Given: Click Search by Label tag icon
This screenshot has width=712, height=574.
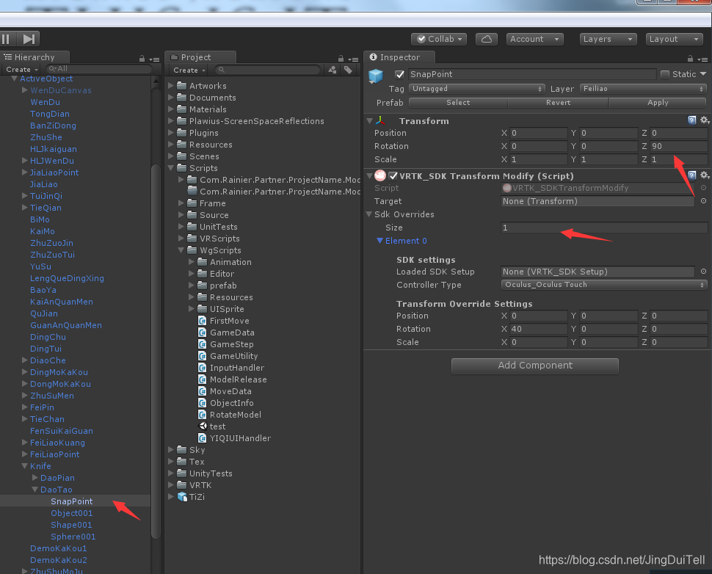Looking at the screenshot, I should pyautogui.click(x=348, y=70).
